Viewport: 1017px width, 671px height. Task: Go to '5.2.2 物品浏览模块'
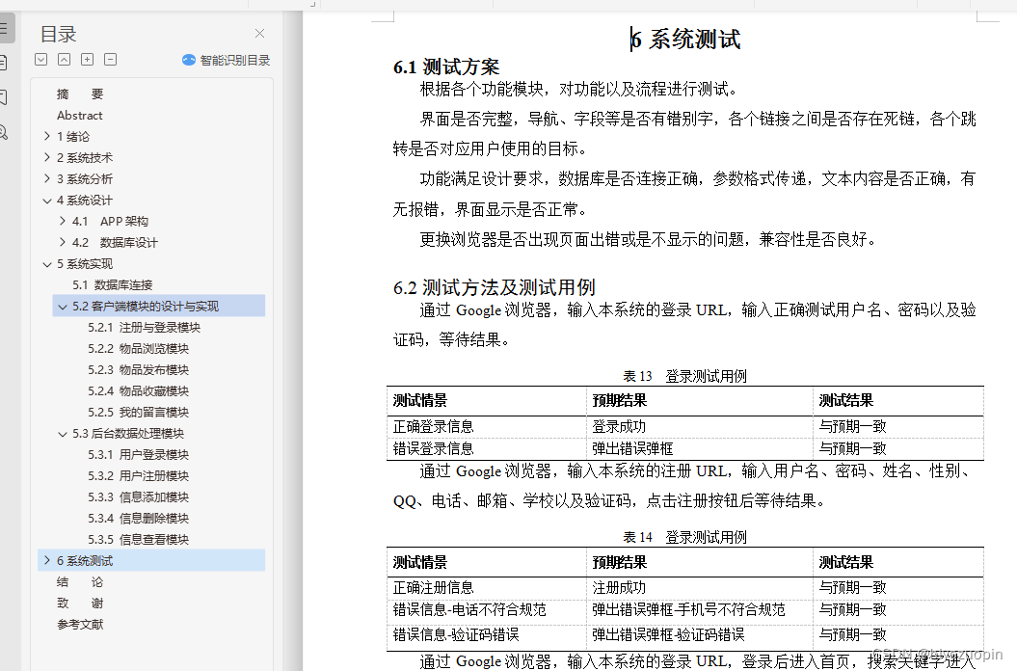(138, 348)
